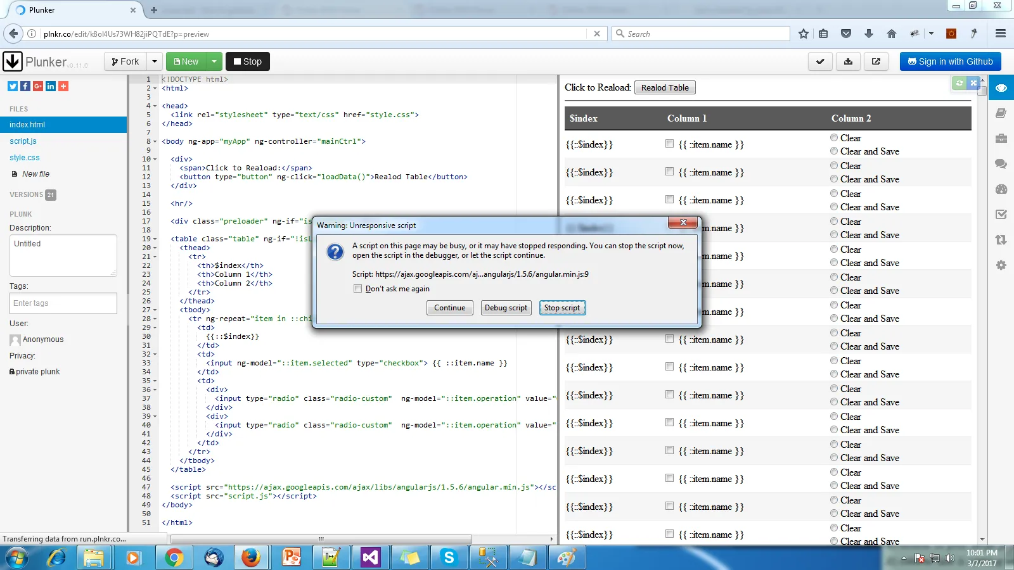Image resolution: width=1014 pixels, height=570 pixels.
Task: Collapse the code fold arrow at line 19
Action: tap(155, 239)
